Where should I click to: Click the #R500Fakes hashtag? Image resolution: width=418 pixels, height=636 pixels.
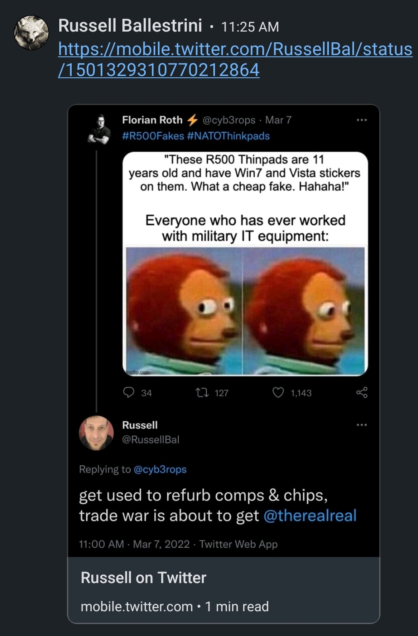(x=153, y=136)
